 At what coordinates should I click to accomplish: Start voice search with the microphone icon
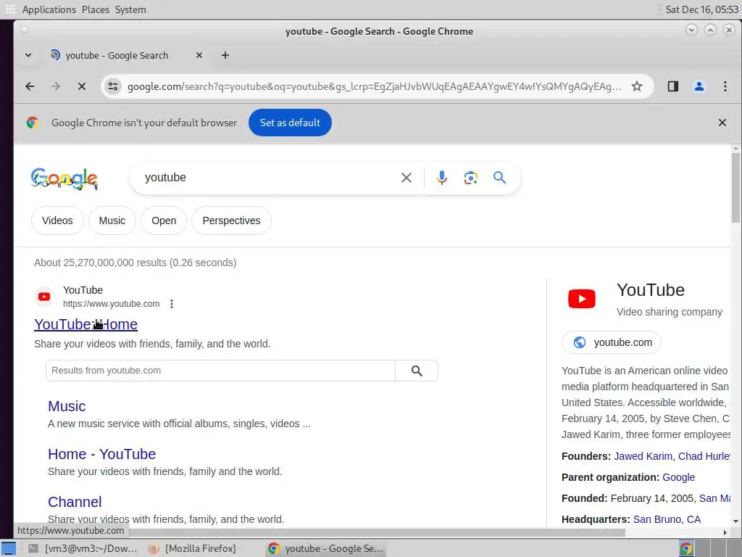tap(442, 178)
